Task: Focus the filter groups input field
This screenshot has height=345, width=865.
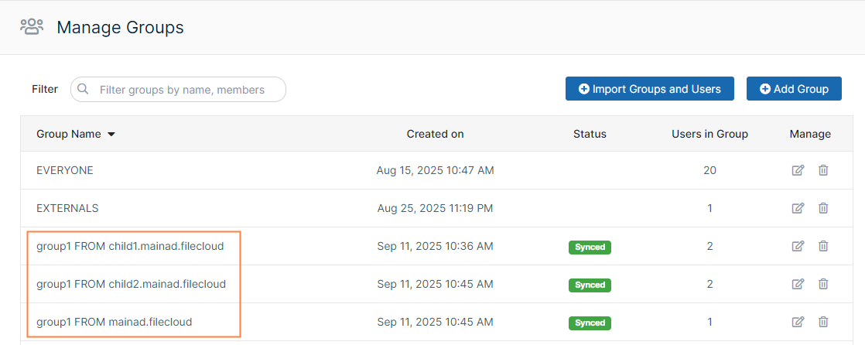Action: (186, 90)
